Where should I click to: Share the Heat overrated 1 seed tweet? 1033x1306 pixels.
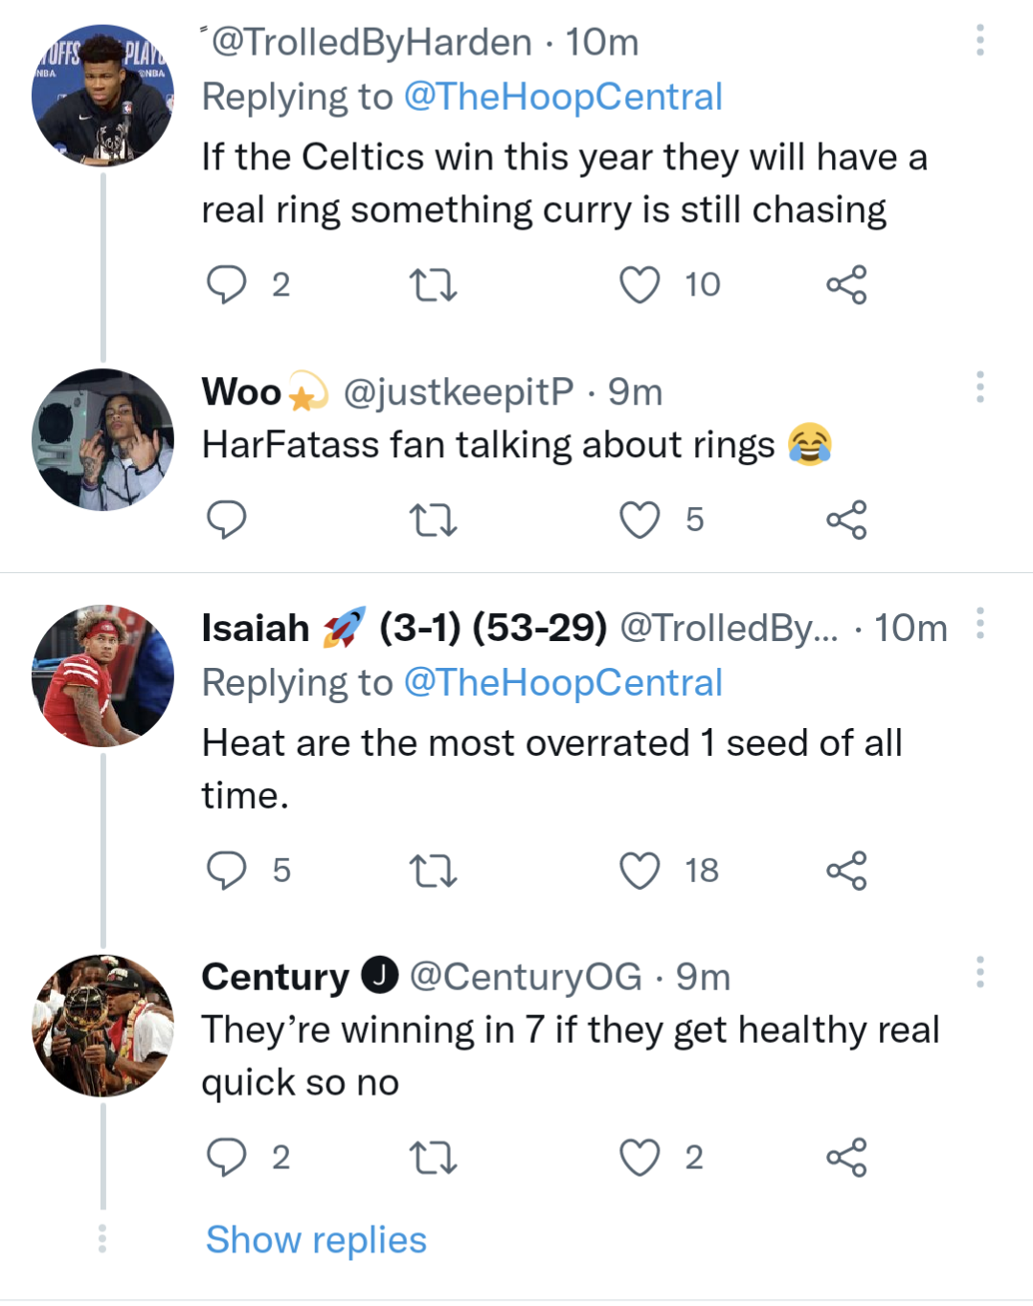846,870
